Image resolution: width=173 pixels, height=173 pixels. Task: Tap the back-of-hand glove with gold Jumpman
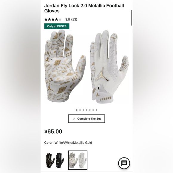pyautogui.click(x=109, y=67)
